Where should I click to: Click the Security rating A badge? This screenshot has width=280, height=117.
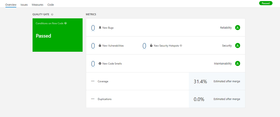pos(238,46)
